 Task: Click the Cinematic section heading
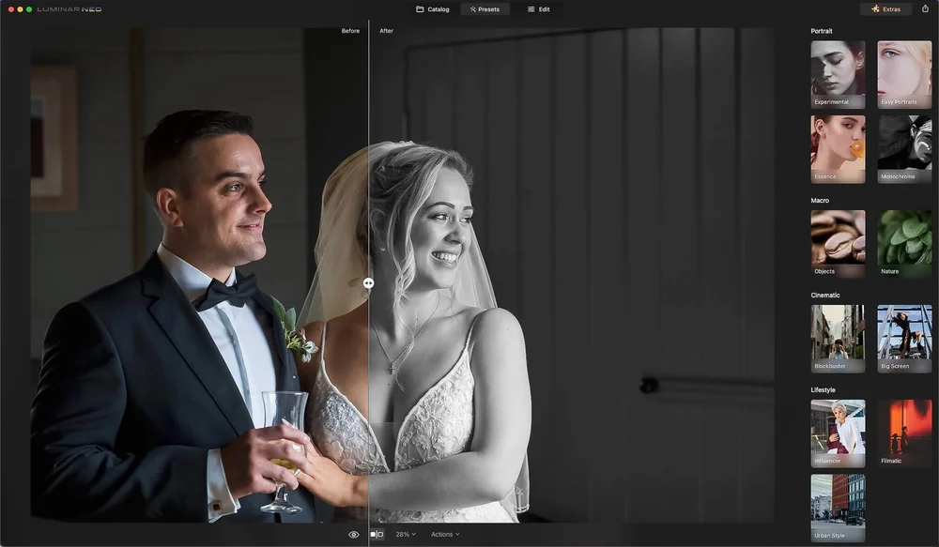(x=825, y=295)
